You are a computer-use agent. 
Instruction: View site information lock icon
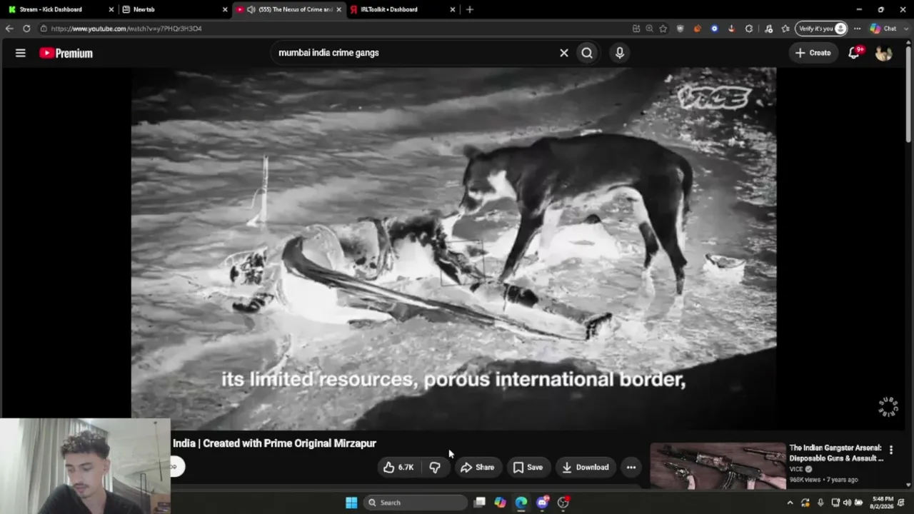click(44, 29)
